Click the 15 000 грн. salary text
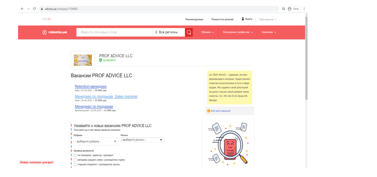Screen dimensions: 377x177 (x=110, y=111)
